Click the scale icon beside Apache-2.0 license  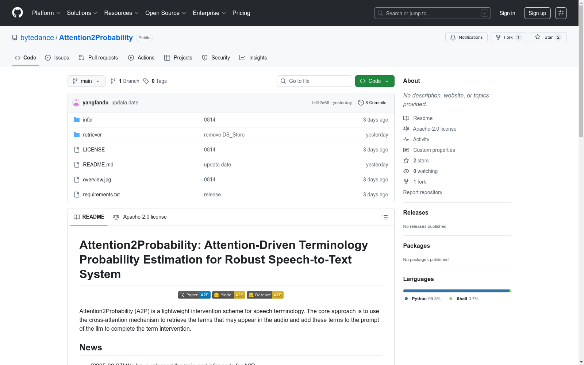coord(406,129)
